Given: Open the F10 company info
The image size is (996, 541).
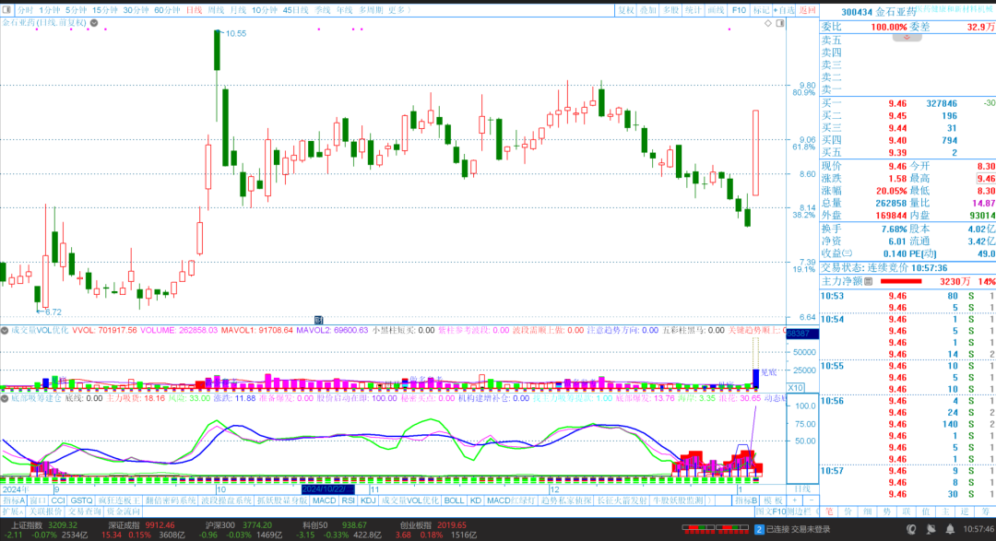Looking at the screenshot, I should [x=739, y=10].
